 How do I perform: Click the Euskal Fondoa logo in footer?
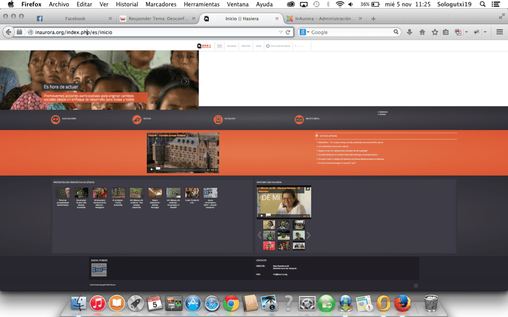pos(99,270)
